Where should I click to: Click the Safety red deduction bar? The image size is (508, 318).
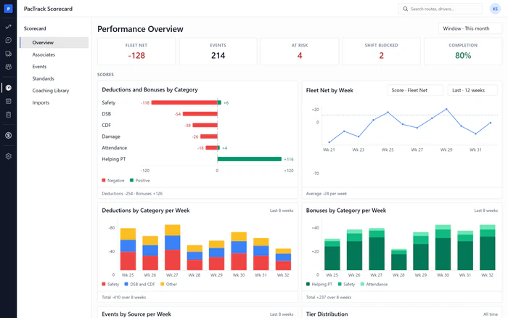pyautogui.click(x=184, y=102)
